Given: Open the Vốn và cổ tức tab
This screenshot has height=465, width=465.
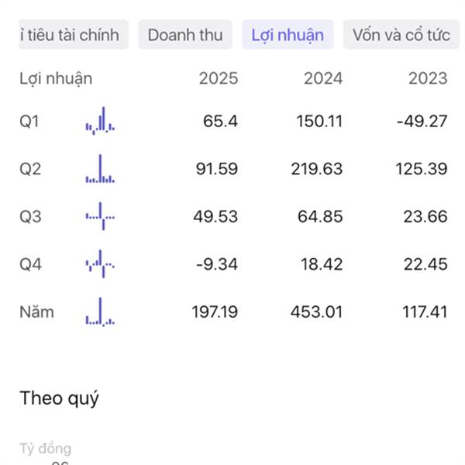Looking at the screenshot, I should pos(401,35).
